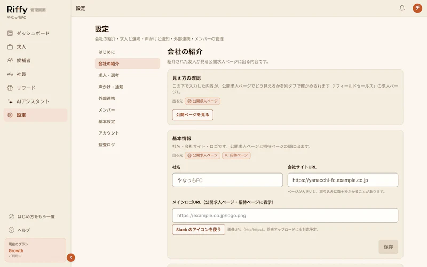
Task: Click the 保存 button
Action: pyautogui.click(x=388, y=247)
